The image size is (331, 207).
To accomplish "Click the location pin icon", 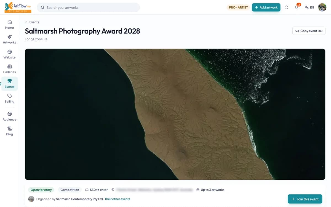I will (x=113, y=190).
